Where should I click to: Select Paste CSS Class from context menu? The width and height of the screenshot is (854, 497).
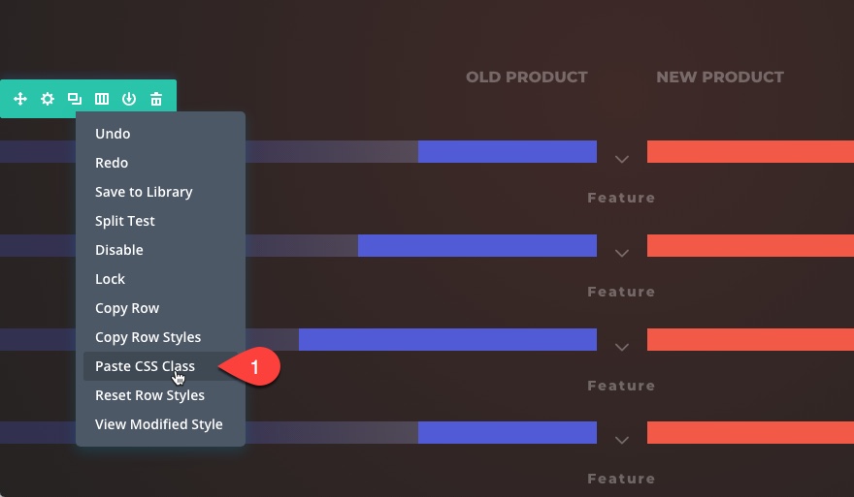[x=145, y=366]
